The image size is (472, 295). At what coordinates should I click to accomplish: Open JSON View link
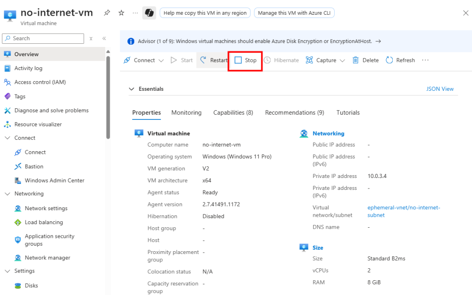pyautogui.click(x=440, y=89)
